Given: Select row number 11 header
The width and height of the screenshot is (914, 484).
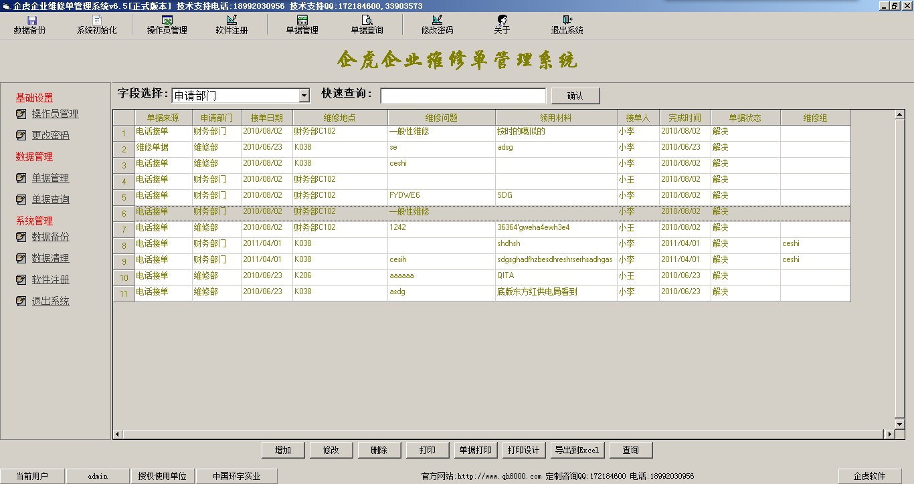Looking at the screenshot, I should [x=124, y=293].
